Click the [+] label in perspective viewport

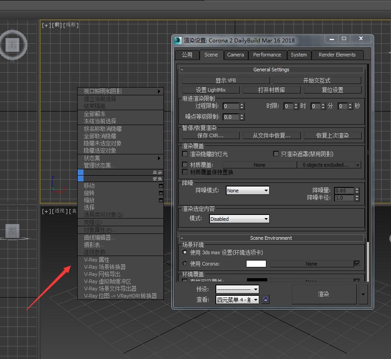click(x=47, y=211)
